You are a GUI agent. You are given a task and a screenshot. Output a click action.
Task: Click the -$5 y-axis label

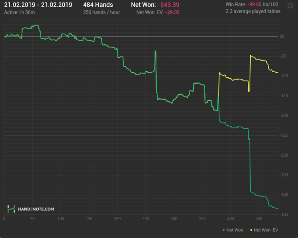283,56
